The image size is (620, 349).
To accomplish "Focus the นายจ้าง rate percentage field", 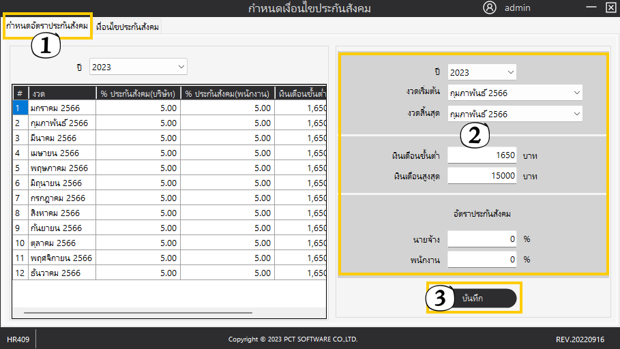I will [x=483, y=239].
